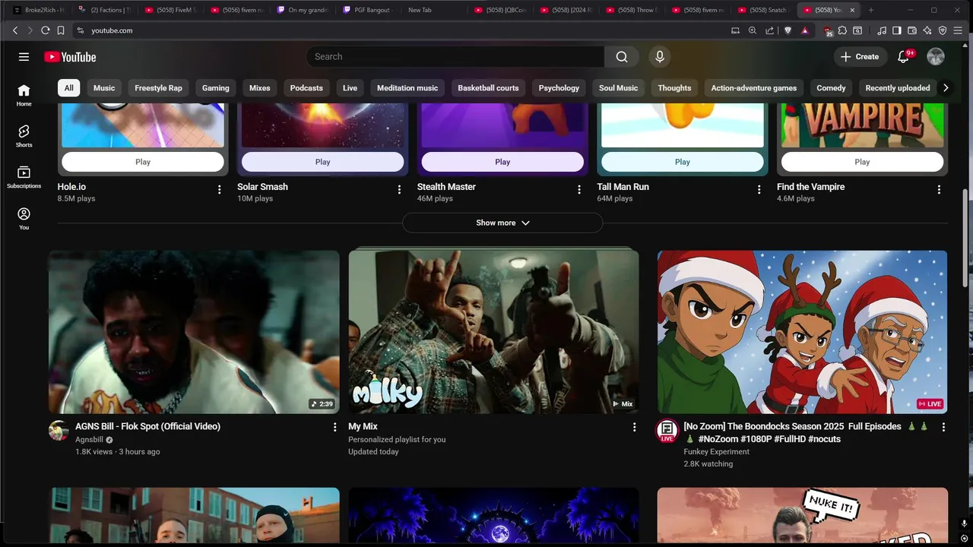
Task: Reload the page with refresh icon
Action: [46, 30]
